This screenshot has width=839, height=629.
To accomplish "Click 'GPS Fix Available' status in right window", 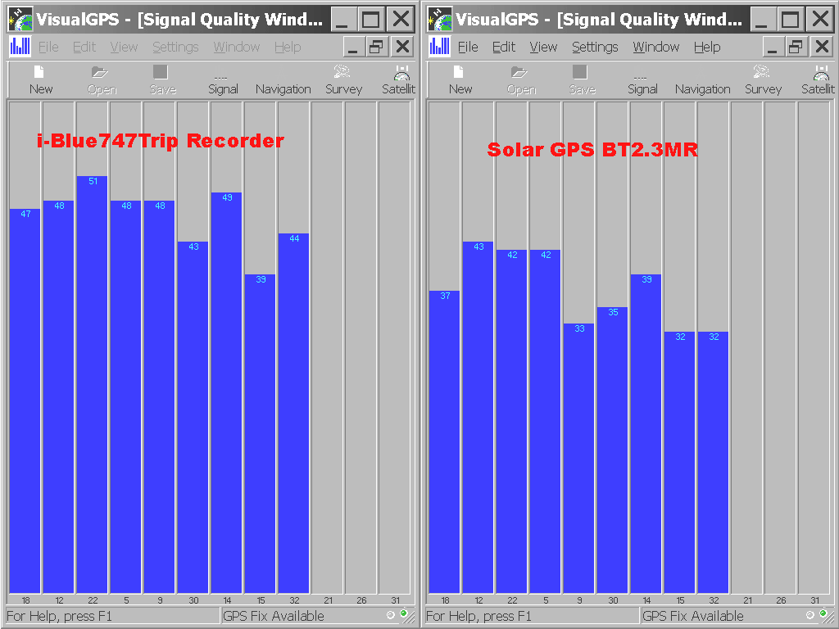I will click(x=693, y=616).
